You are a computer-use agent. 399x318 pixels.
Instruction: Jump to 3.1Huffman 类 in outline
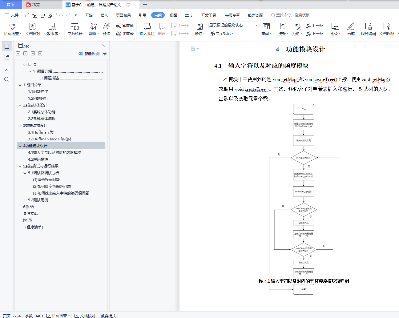tap(41, 132)
